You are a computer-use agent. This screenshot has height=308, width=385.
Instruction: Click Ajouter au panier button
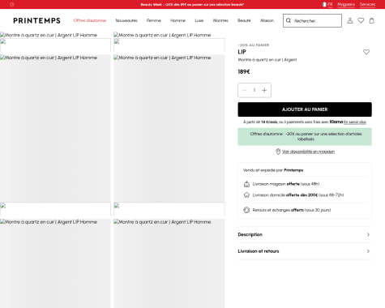click(305, 109)
